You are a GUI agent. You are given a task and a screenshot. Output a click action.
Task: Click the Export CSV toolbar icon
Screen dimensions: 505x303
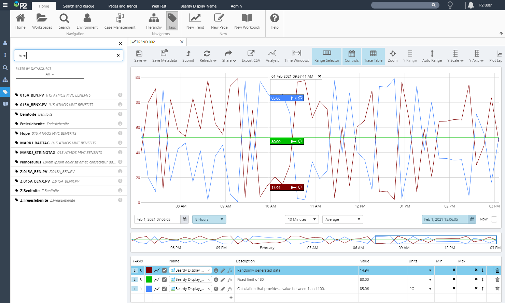point(251,56)
